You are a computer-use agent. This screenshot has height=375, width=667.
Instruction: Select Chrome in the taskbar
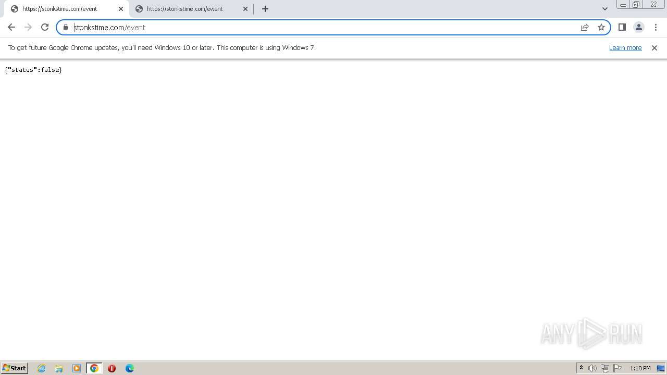coord(94,368)
